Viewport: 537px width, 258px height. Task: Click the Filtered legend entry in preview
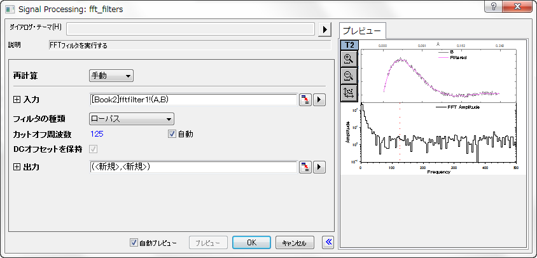click(453, 57)
